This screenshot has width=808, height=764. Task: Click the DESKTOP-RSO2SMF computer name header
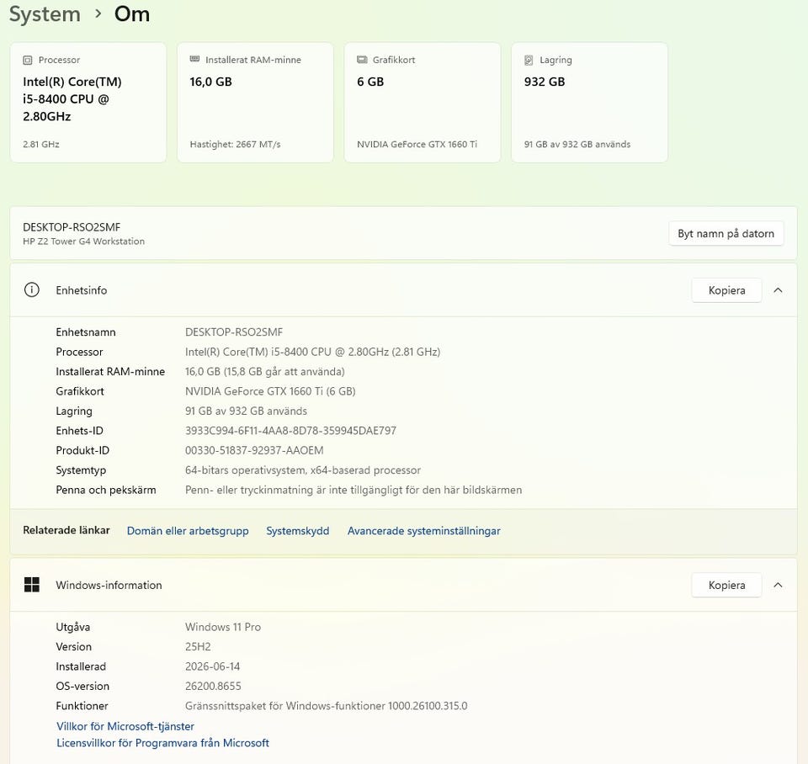click(72, 227)
